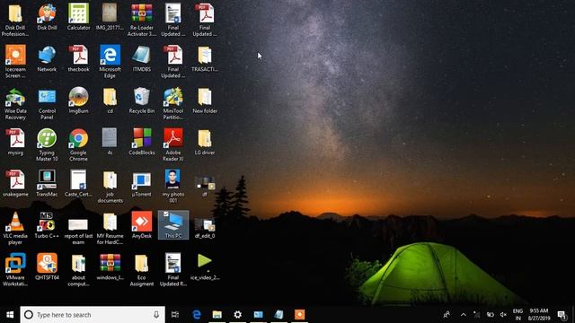Image resolution: width=575 pixels, height=323 pixels.
Task: Unmute the tray volume icon
Action: pos(503,315)
